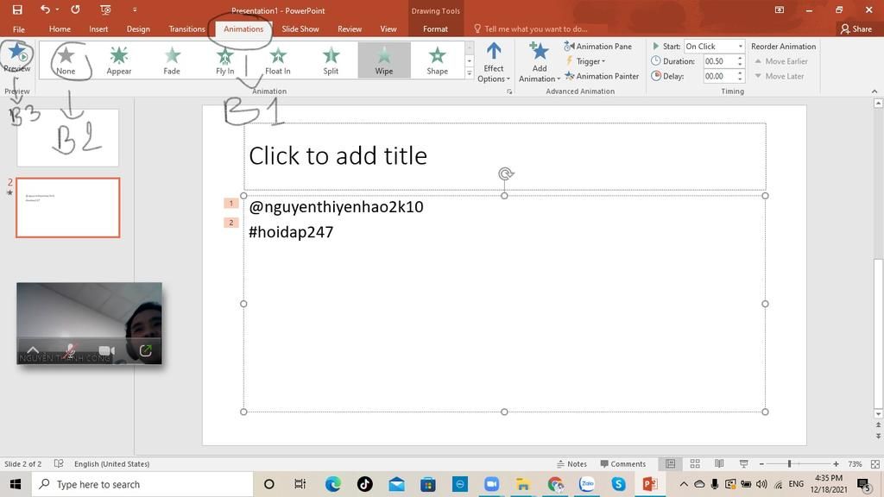
Task: Open Microsoft Edge from the taskbar
Action: pos(332,484)
